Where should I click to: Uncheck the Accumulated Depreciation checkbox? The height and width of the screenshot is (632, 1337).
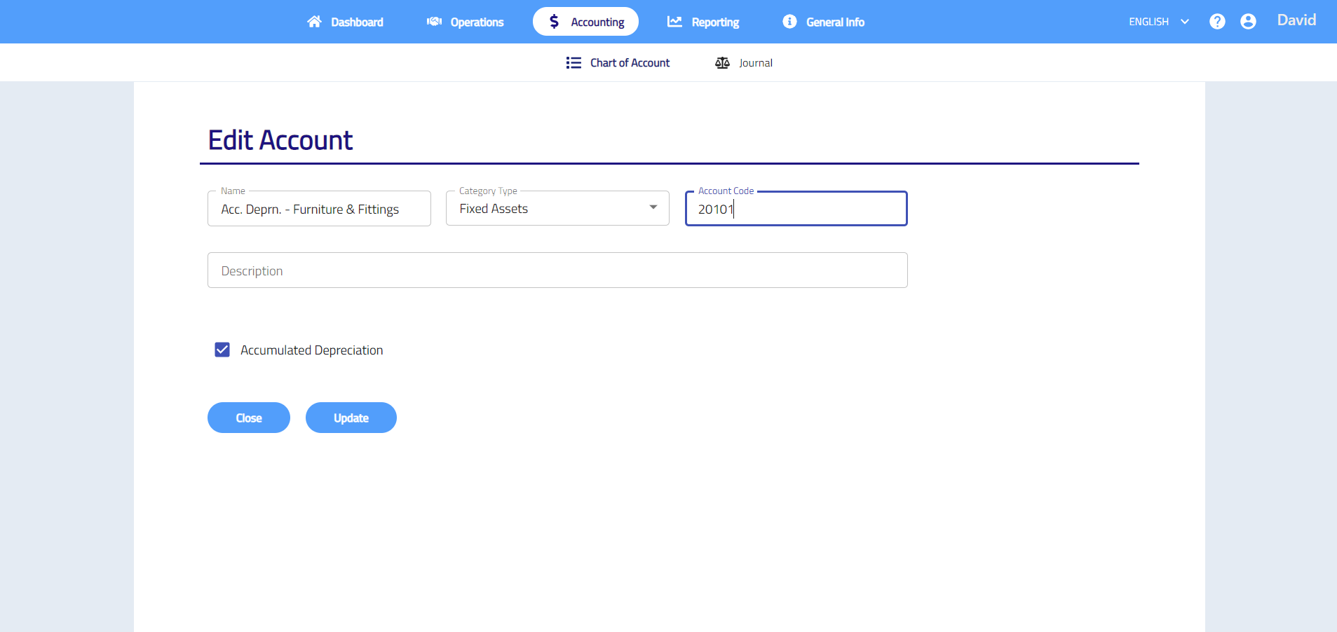pos(222,350)
